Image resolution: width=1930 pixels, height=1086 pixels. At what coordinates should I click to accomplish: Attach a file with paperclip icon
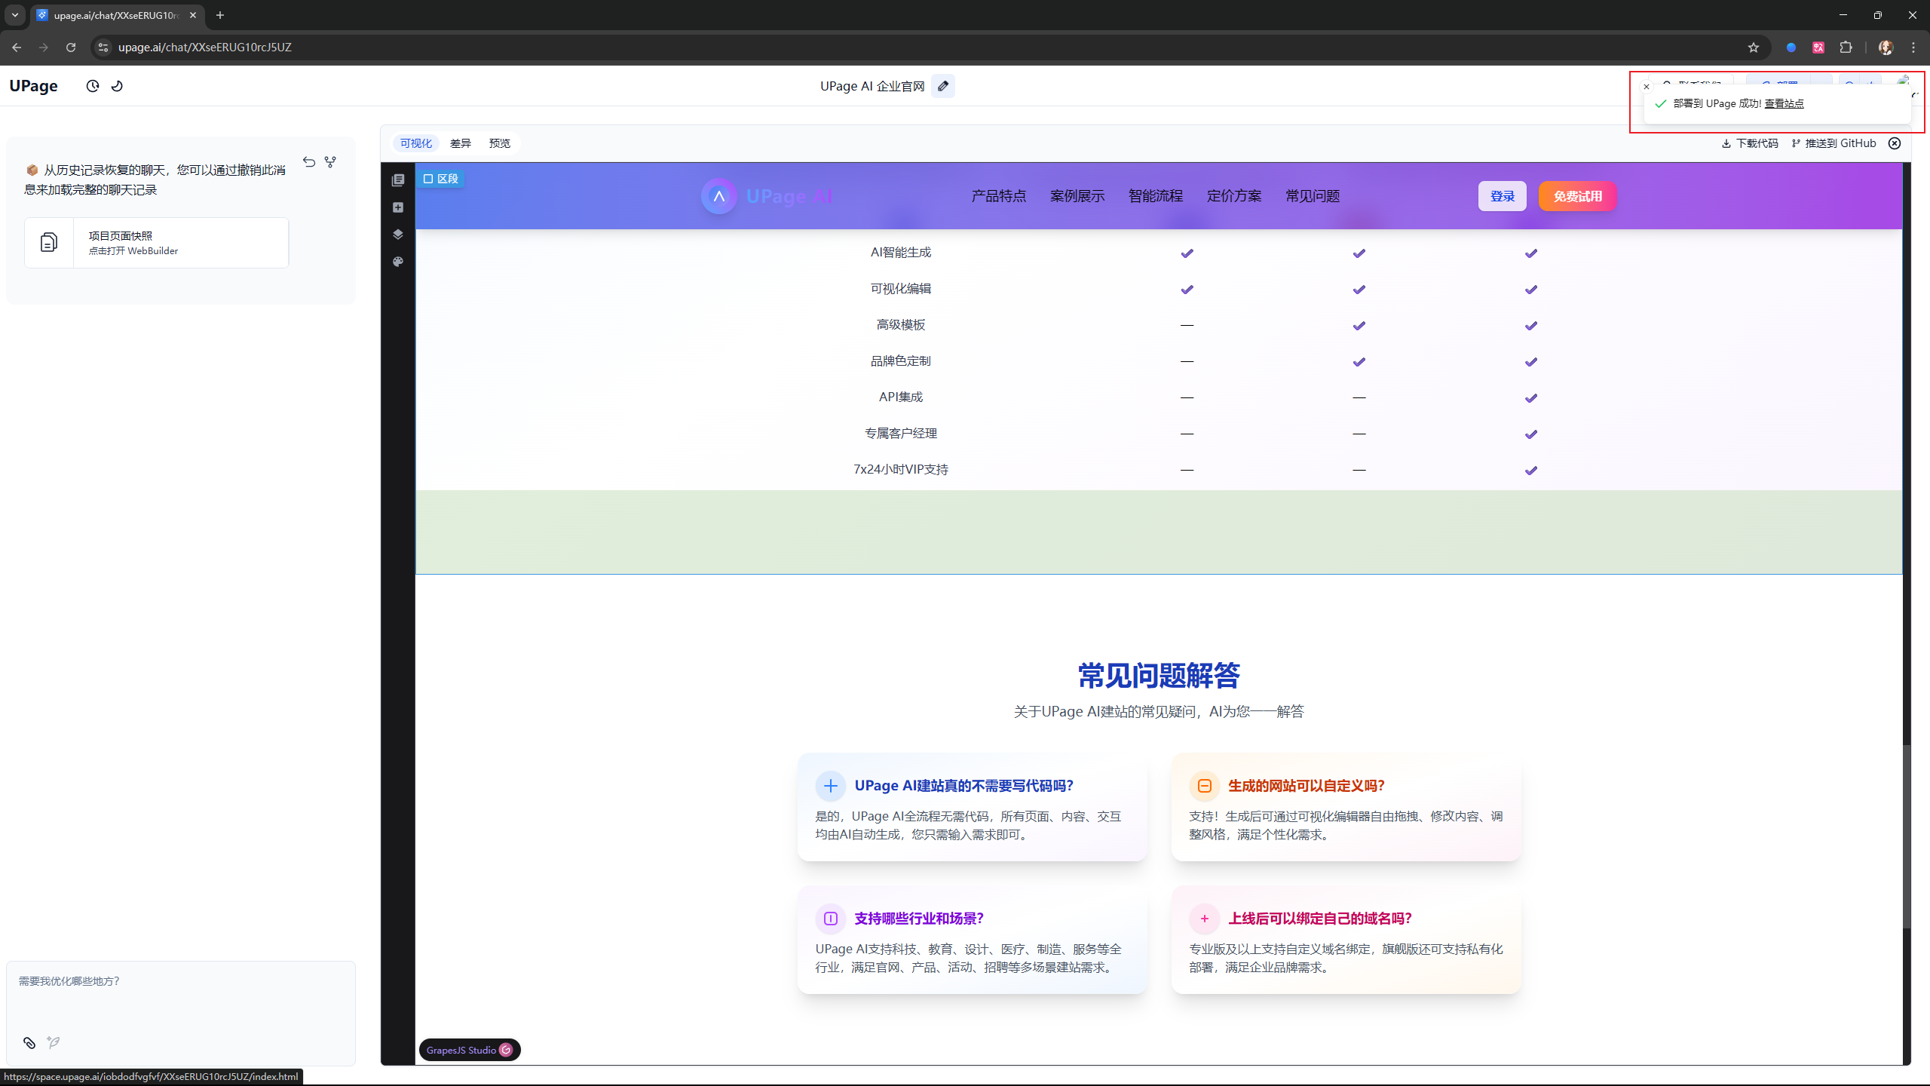[x=29, y=1043]
